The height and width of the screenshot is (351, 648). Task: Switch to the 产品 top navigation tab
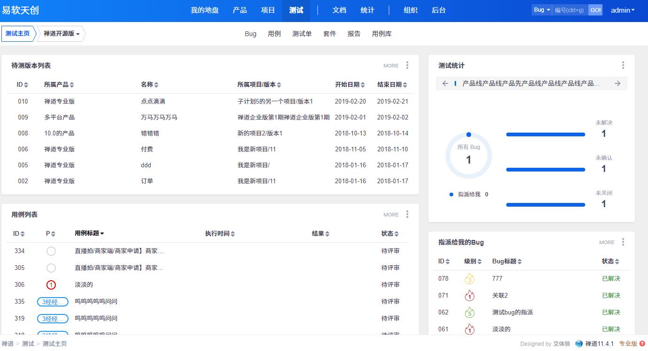pyautogui.click(x=240, y=10)
